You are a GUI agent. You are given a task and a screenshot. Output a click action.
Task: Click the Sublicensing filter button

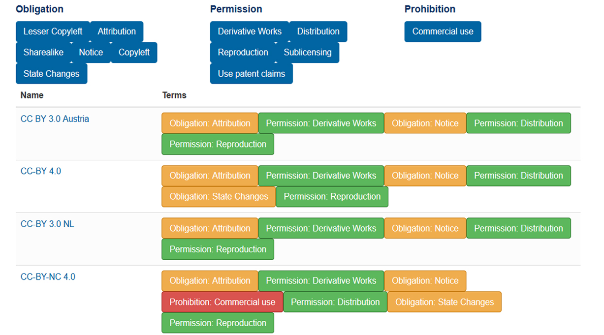pyautogui.click(x=308, y=53)
